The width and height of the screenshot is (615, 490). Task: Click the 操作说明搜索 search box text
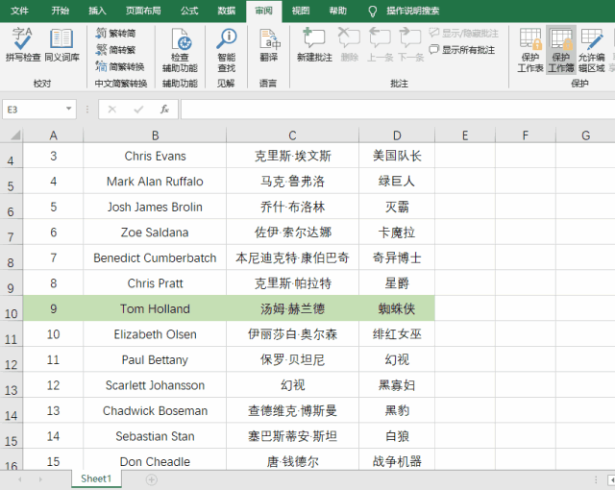[412, 11]
